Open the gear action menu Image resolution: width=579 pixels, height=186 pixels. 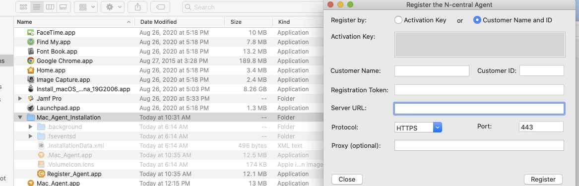[x=113, y=7]
